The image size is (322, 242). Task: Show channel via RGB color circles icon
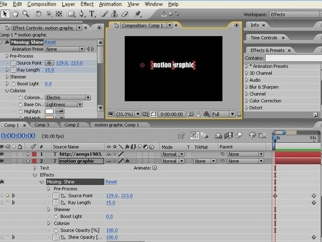[206, 114]
